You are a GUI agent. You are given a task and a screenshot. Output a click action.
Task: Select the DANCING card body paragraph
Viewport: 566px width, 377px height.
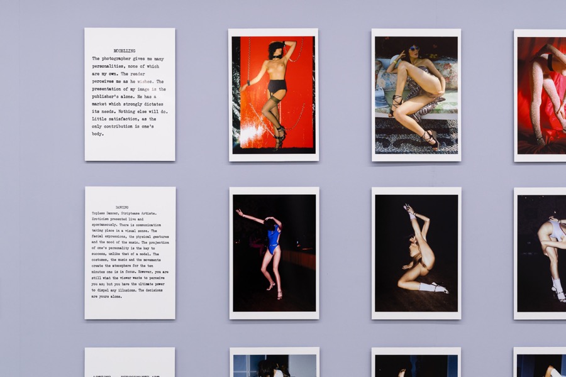click(128, 254)
